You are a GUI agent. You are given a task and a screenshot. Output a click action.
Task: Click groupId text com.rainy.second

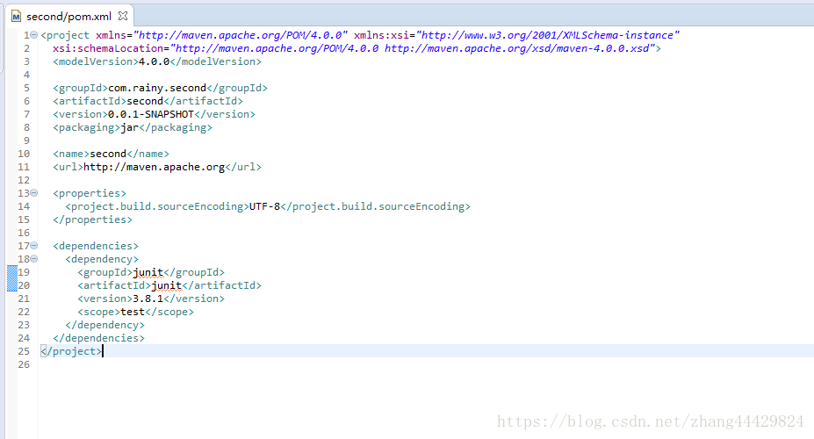pos(157,88)
